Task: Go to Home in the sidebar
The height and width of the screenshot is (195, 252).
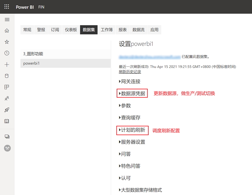Action: tap(7, 30)
